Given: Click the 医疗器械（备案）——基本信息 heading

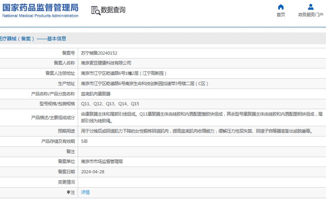Looking at the screenshot, I should (x=33, y=39).
